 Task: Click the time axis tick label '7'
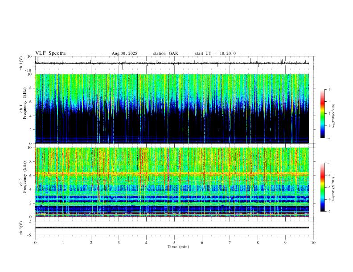click(x=230, y=243)
